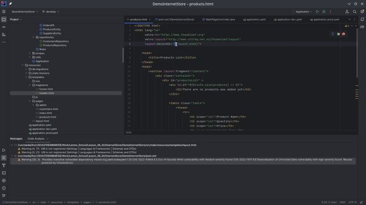Expand the admin folder
This screenshot has height=205, width=366.
point(34,105)
